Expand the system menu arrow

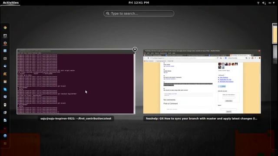274,3
